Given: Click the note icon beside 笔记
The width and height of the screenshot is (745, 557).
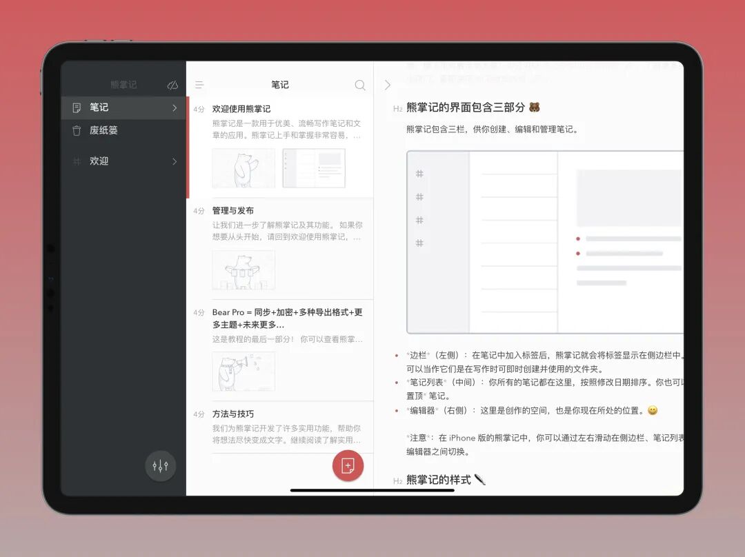Looking at the screenshot, I should click(77, 108).
